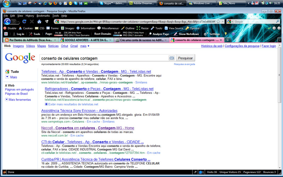Open the Images dropdown menu

pos(68,28)
